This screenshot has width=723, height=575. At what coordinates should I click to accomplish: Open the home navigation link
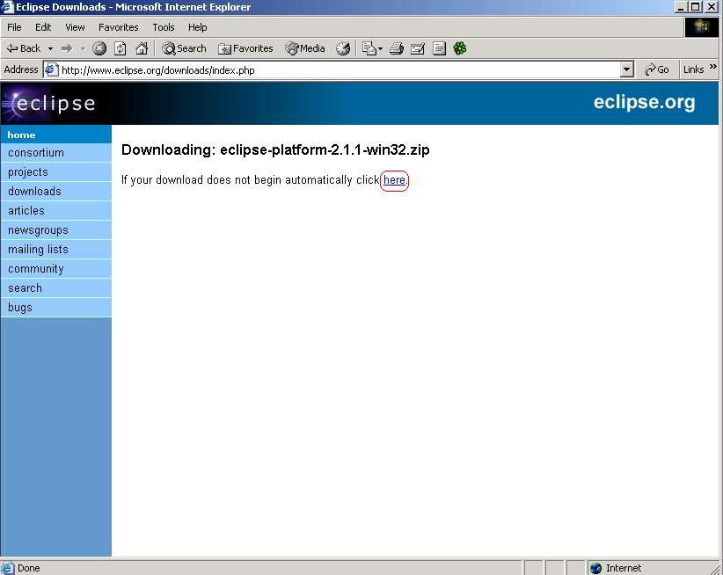click(55, 135)
